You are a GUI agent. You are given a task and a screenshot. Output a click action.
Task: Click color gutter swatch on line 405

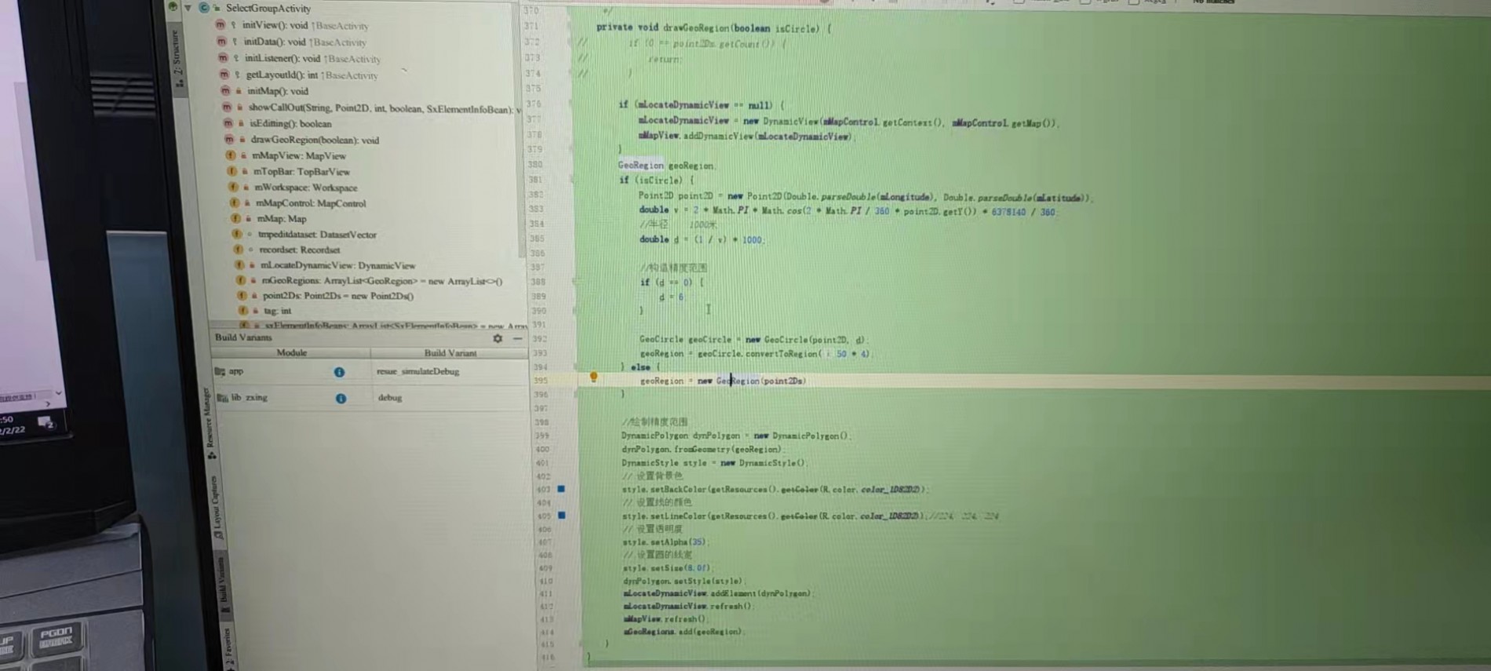(x=562, y=516)
